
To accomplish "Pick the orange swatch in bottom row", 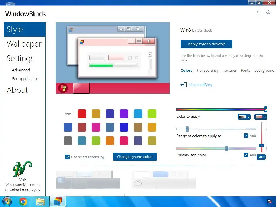I will [110, 141].
